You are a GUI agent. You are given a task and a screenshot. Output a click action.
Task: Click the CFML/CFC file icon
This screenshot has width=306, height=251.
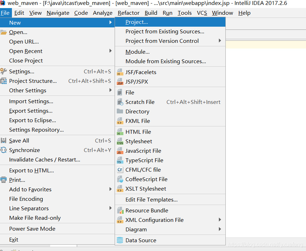point(120,170)
